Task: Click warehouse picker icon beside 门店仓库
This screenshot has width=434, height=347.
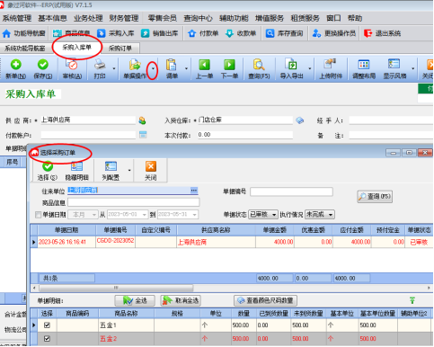Action: [300, 120]
